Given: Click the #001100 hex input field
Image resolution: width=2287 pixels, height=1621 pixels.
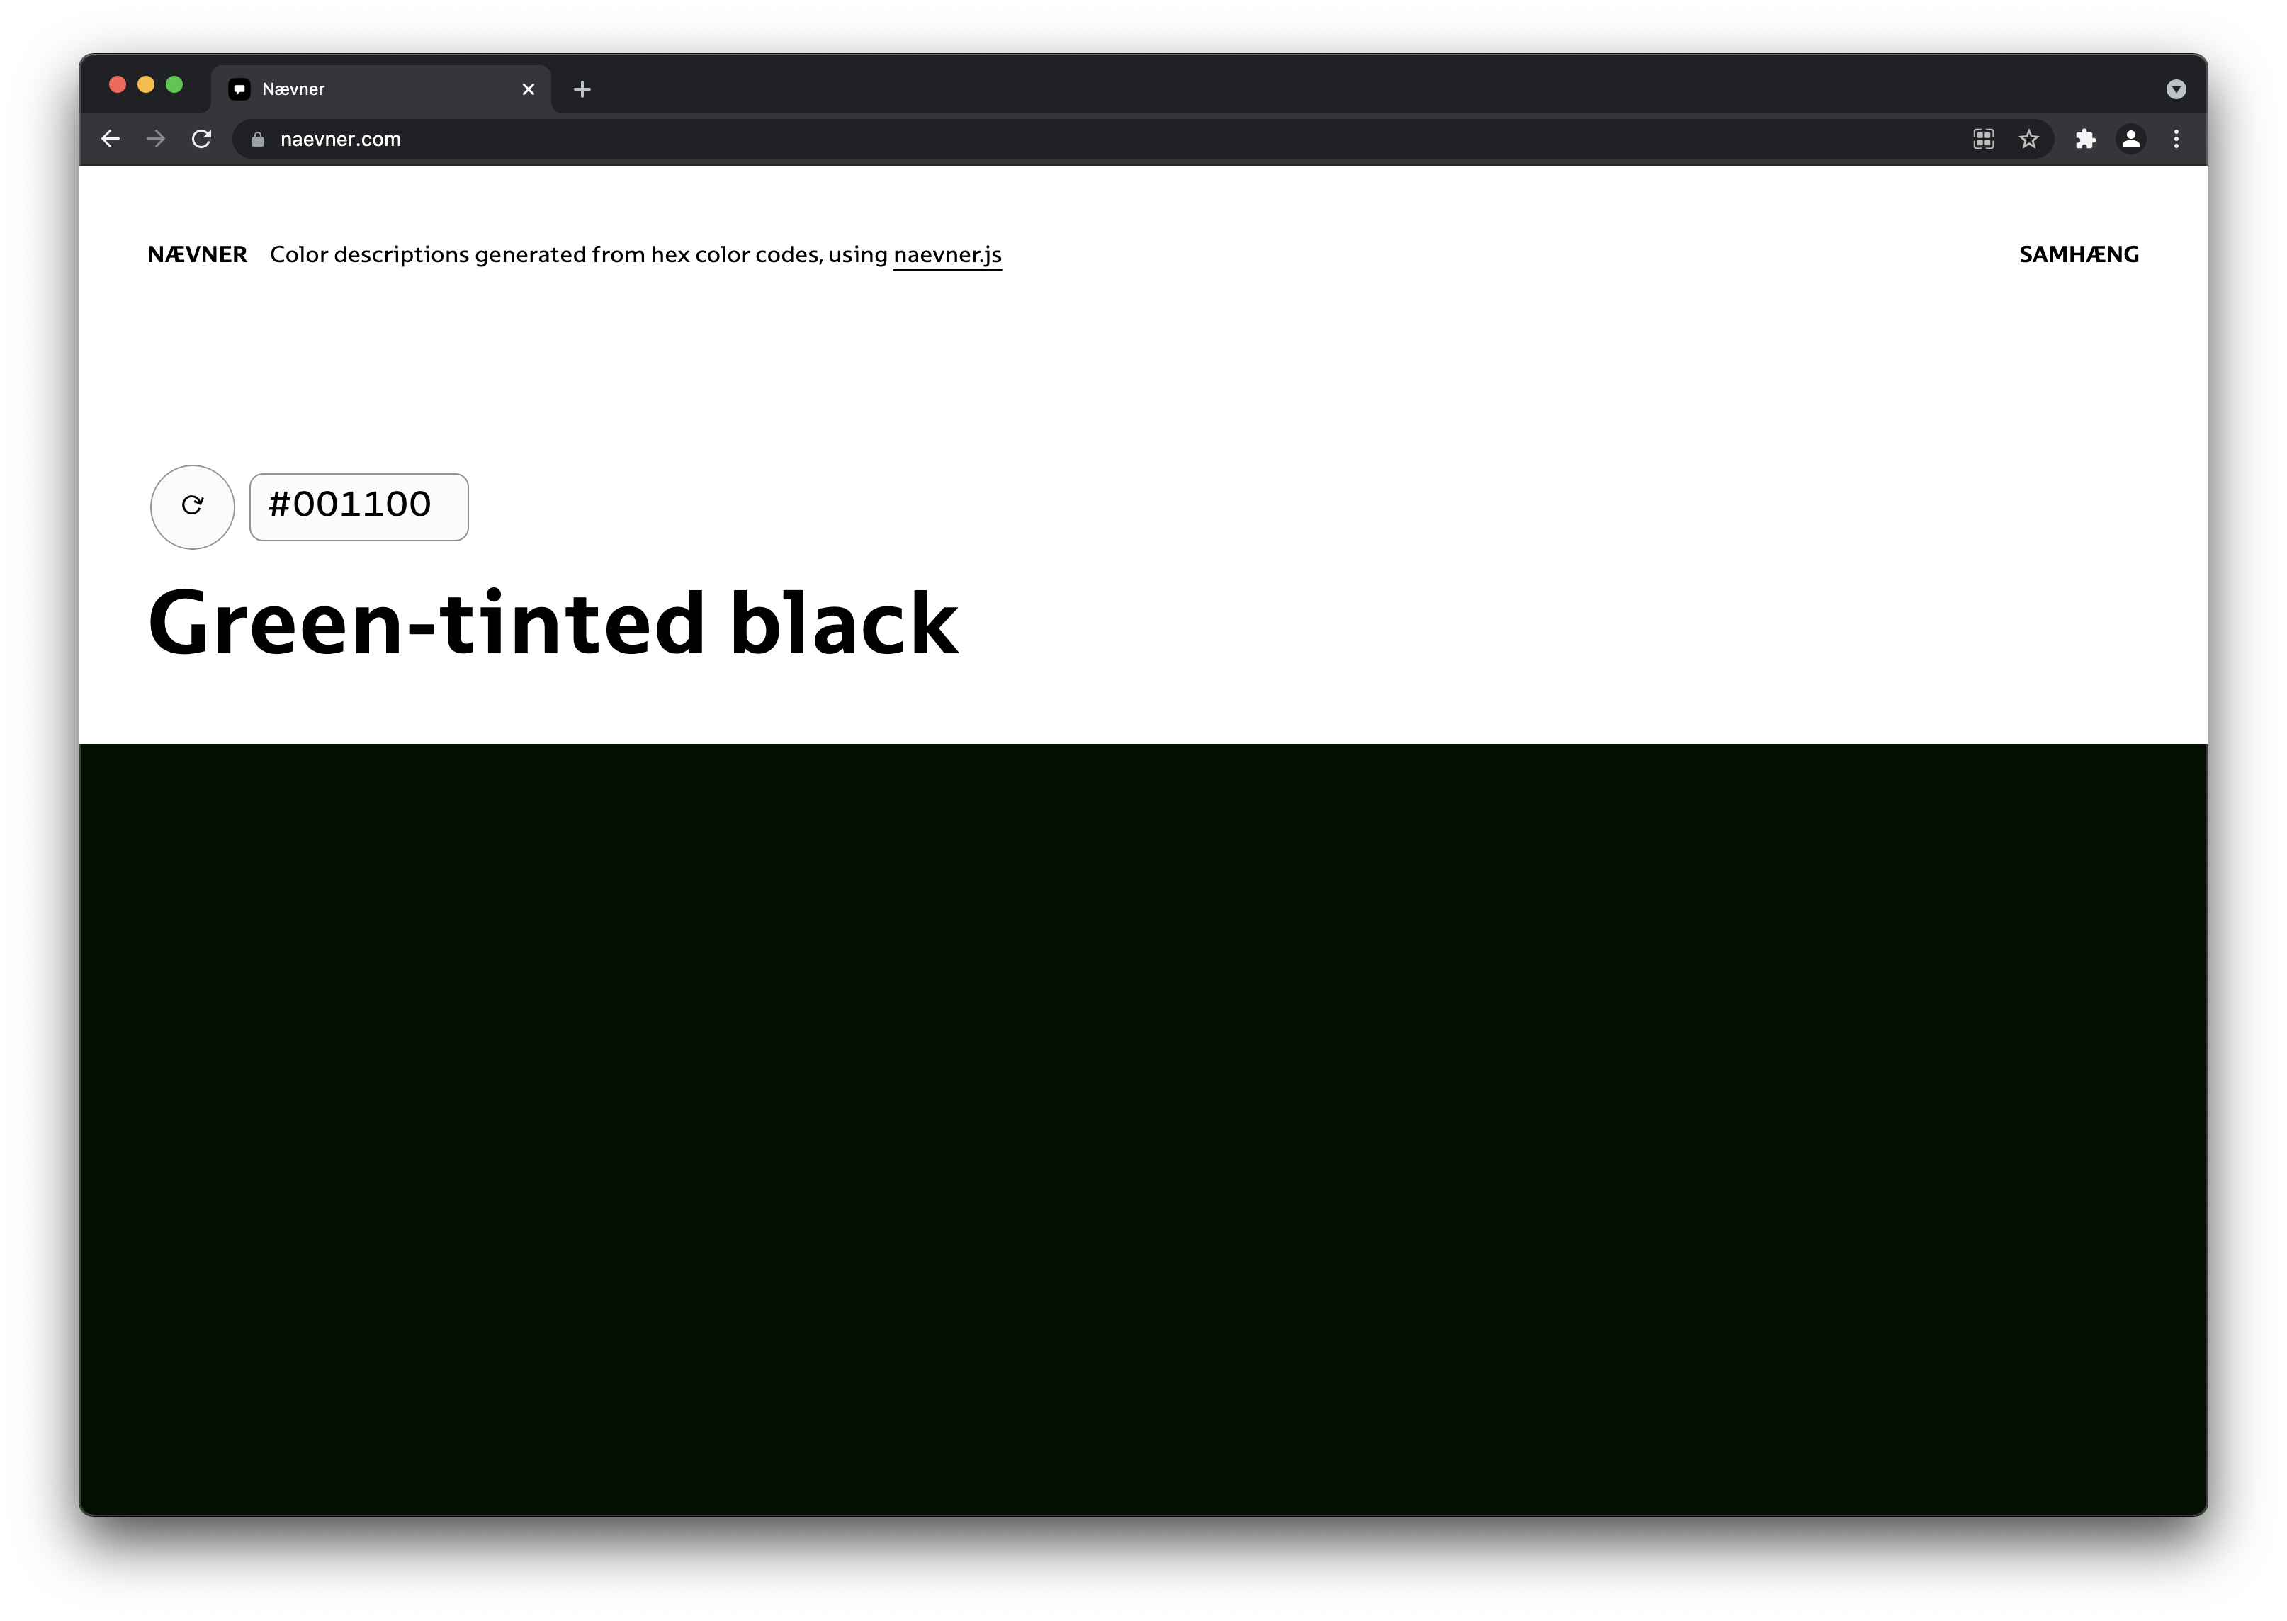Looking at the screenshot, I should tap(358, 506).
